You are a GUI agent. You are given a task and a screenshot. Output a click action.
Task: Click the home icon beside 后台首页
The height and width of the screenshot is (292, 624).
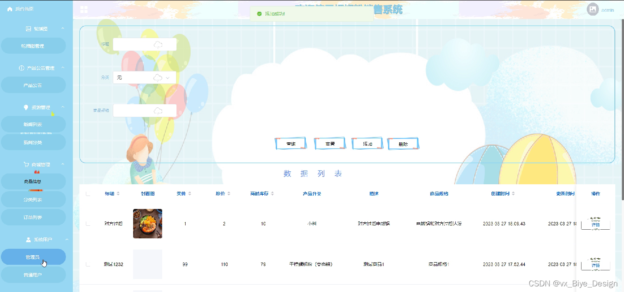(10, 9)
